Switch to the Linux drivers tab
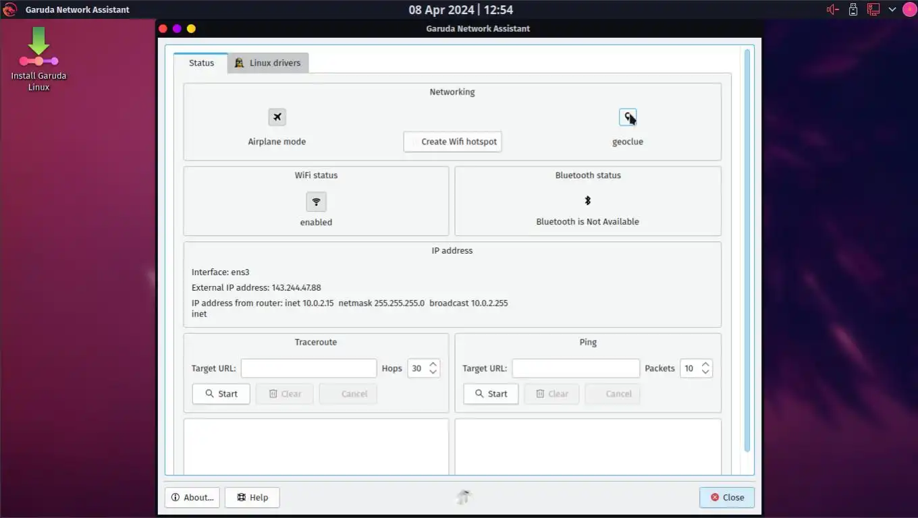The height and width of the screenshot is (518, 918). point(268,63)
